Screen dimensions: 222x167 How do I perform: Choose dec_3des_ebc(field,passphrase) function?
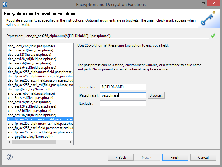(31, 46)
